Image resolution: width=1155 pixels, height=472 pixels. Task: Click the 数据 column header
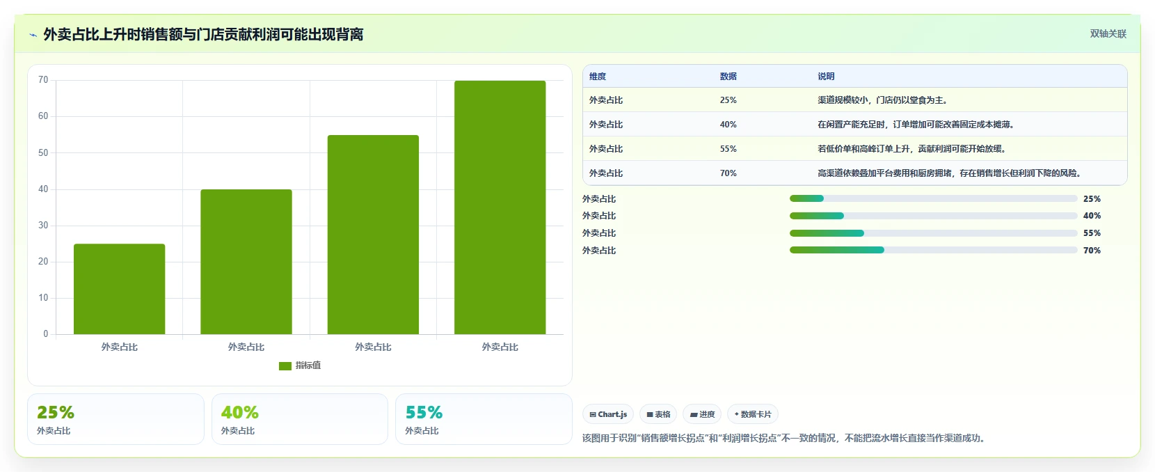tap(728, 77)
